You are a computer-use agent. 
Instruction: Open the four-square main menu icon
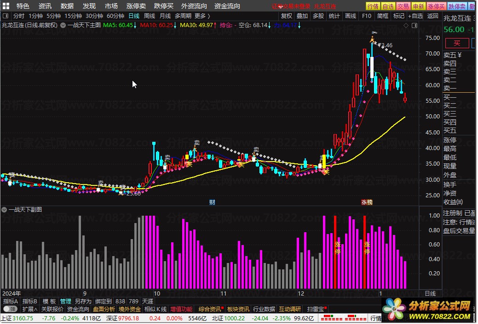pos(6,6)
